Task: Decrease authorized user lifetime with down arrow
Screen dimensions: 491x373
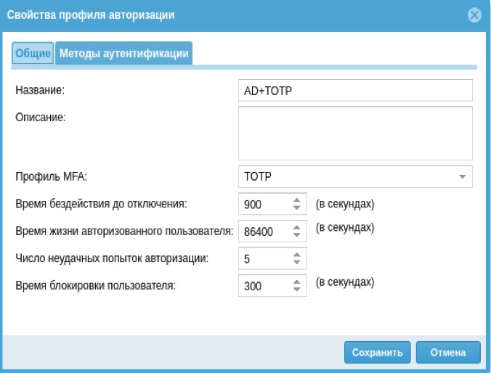Action: 297,234
